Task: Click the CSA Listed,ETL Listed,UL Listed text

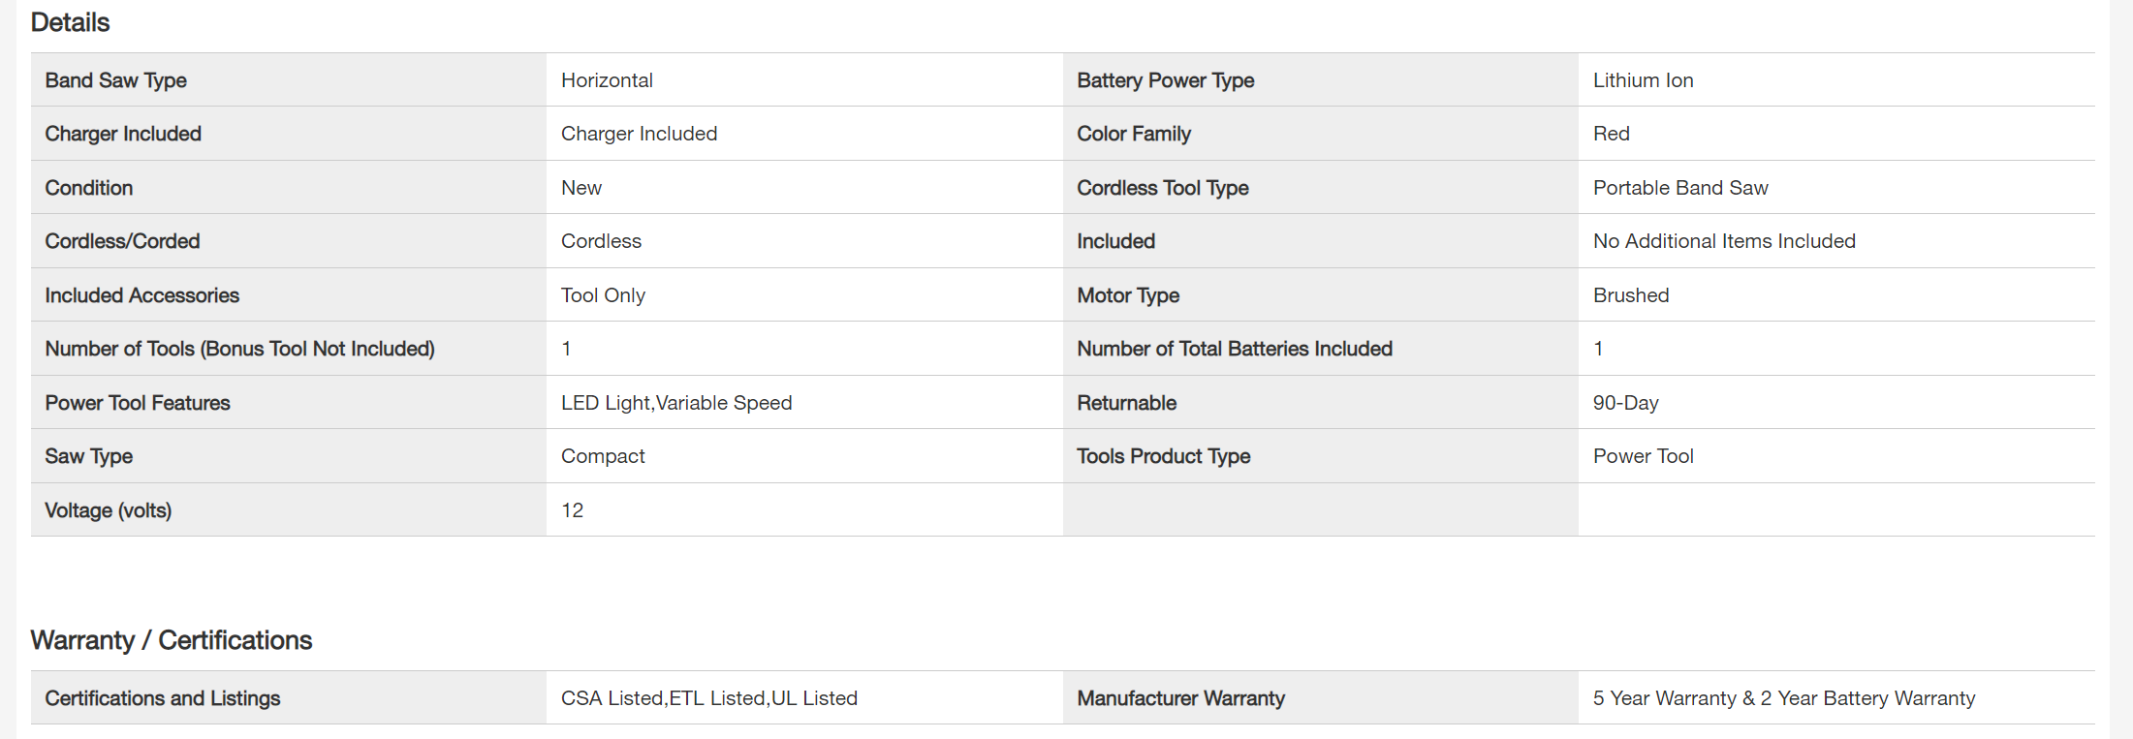Action: 709,698
